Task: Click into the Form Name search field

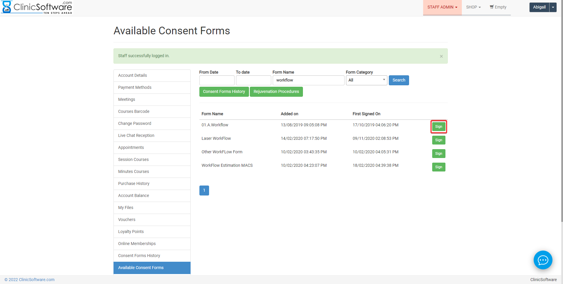Action: coord(308,80)
